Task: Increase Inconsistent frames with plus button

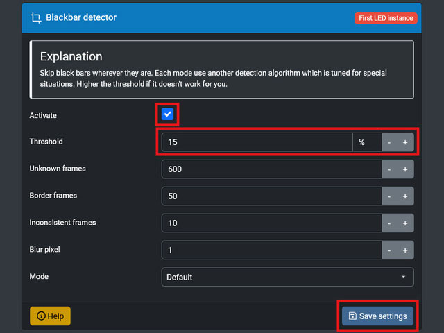Action: click(x=405, y=223)
